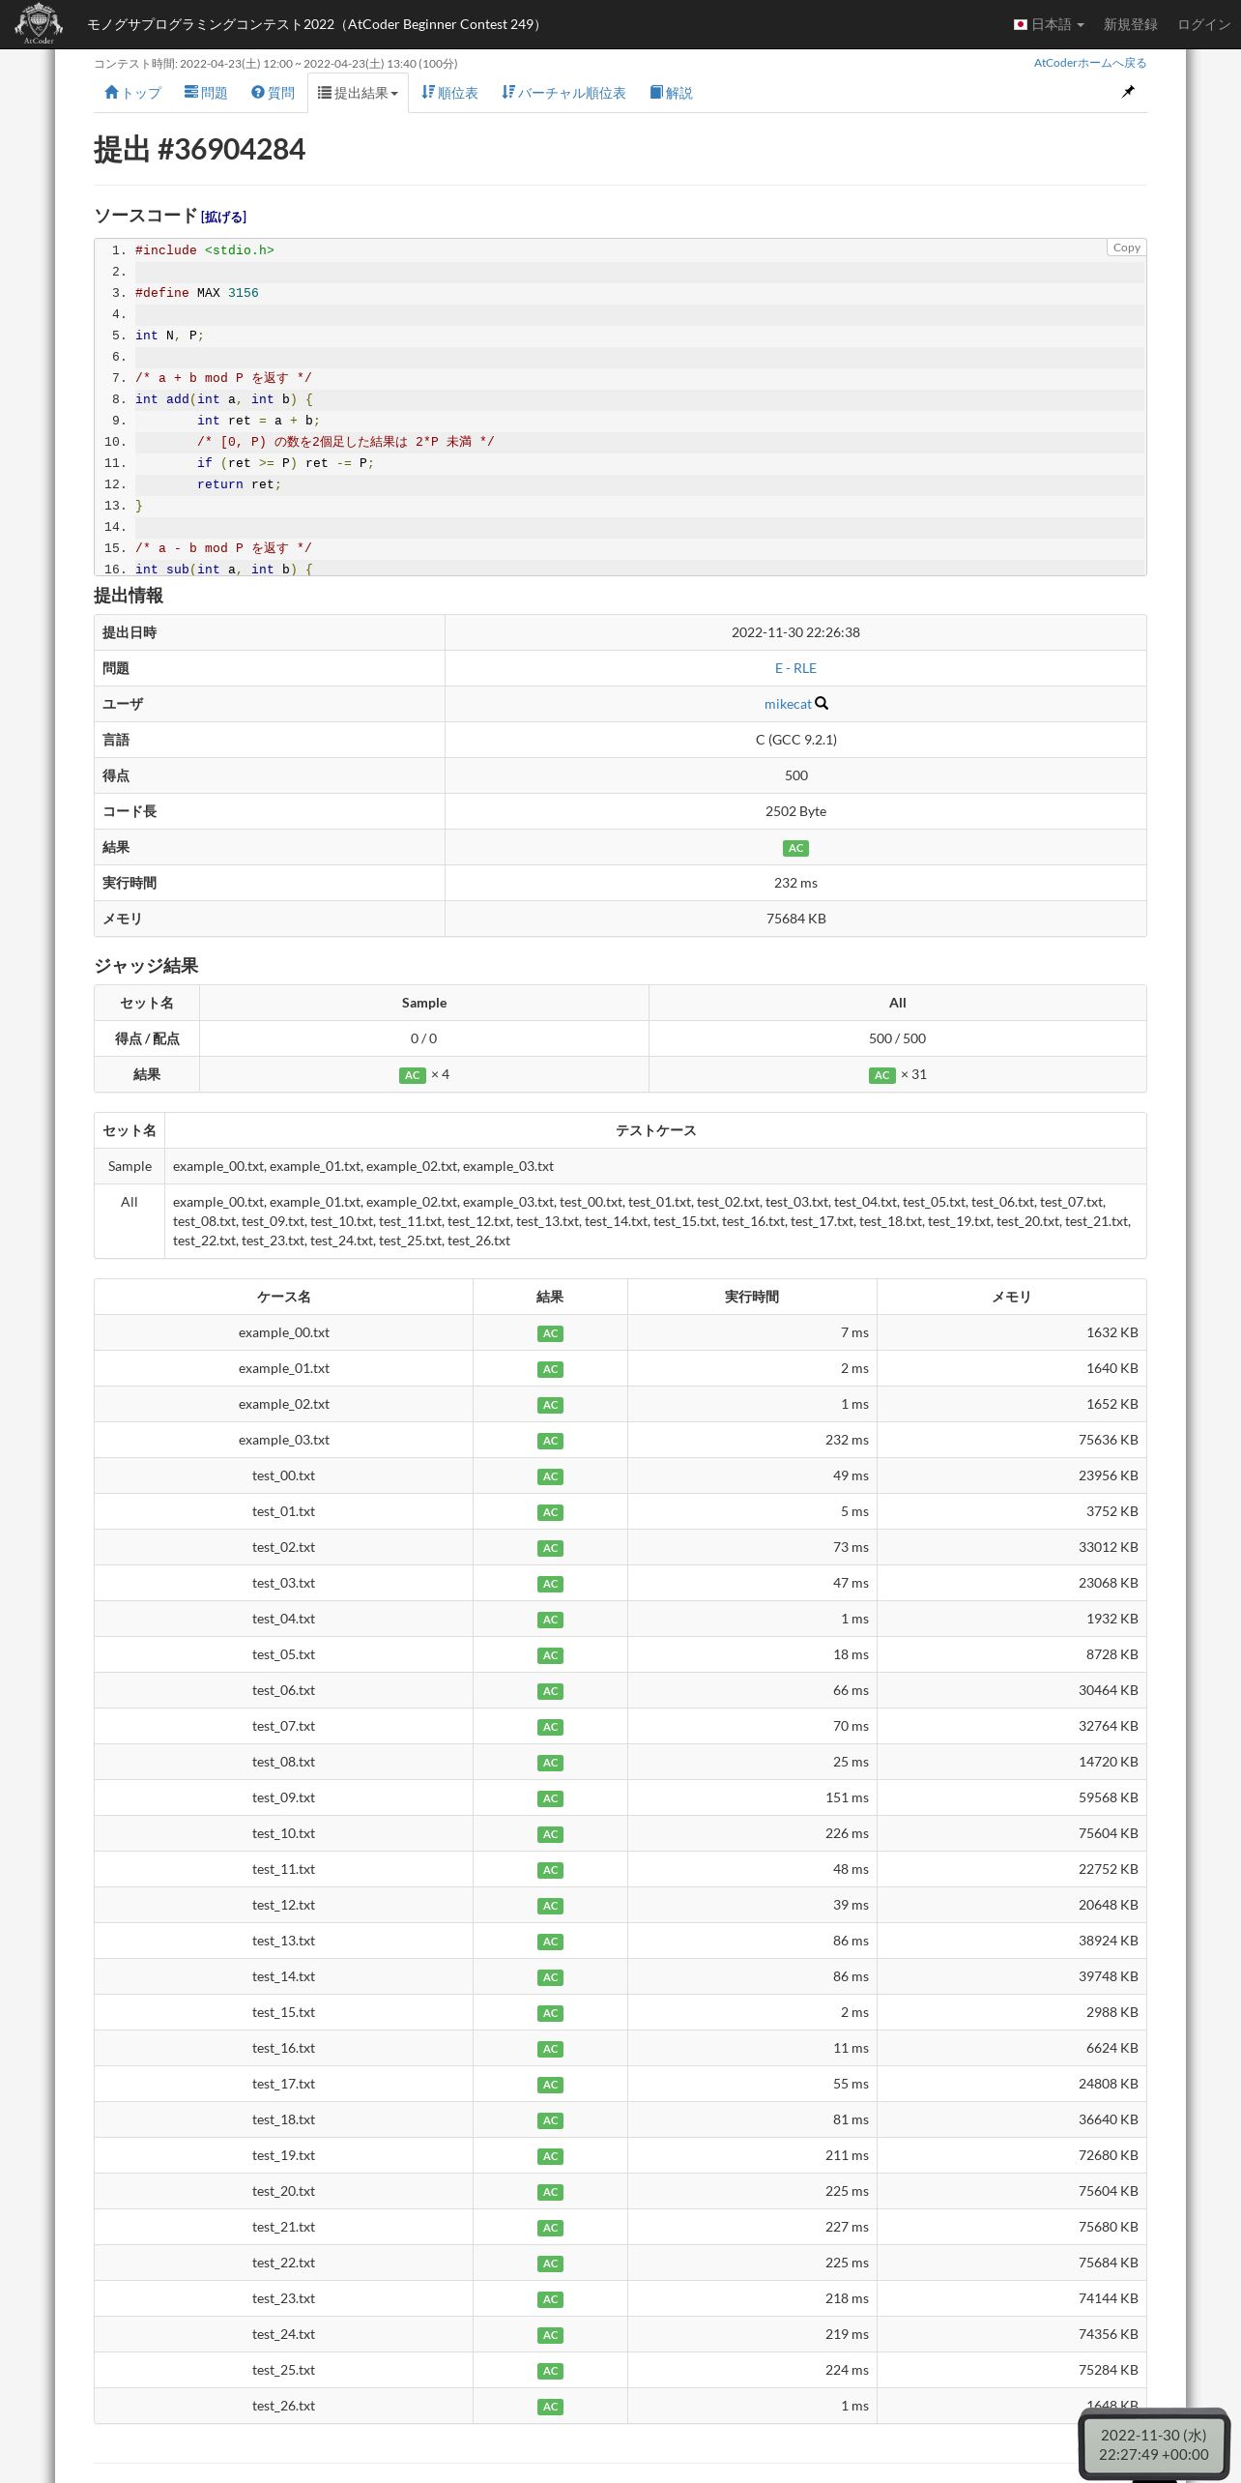
Task: Open the 問題 tab
Action: point(206,93)
